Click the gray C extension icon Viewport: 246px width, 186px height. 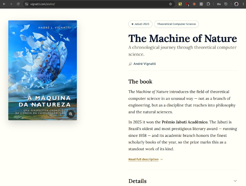tap(201, 4)
